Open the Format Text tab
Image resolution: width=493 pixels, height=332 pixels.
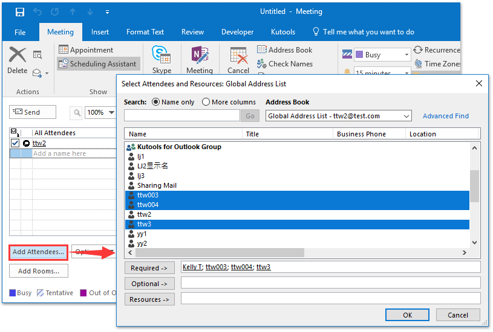pyautogui.click(x=145, y=32)
